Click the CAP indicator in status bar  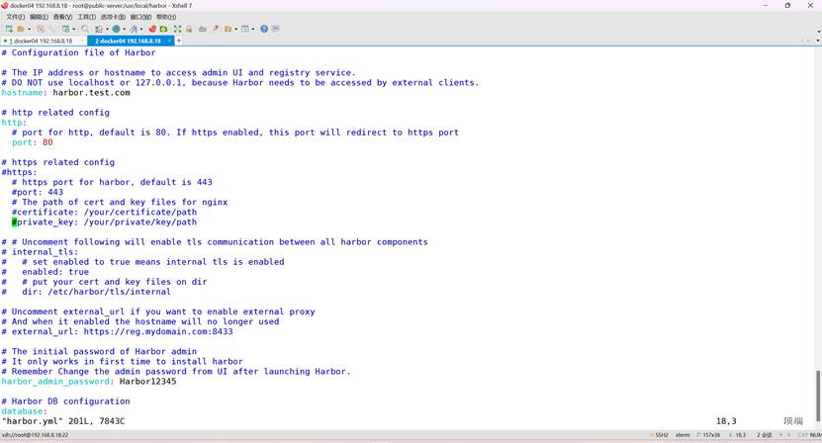[802, 435]
